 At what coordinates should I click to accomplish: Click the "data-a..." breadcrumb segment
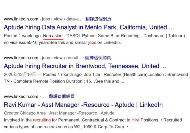(74, 19)
